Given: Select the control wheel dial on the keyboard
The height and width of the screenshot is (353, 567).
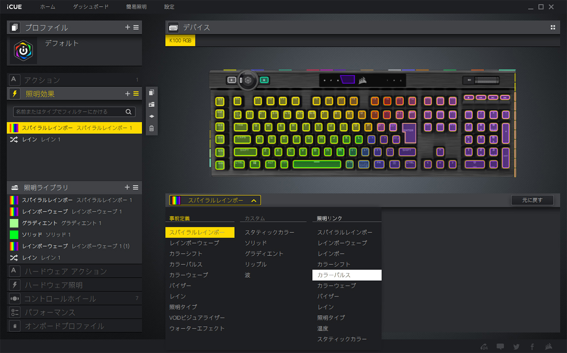Looking at the screenshot, I should coord(249,80).
